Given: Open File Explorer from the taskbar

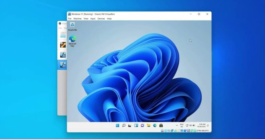Looking at the screenshot, I should pos(149,125).
